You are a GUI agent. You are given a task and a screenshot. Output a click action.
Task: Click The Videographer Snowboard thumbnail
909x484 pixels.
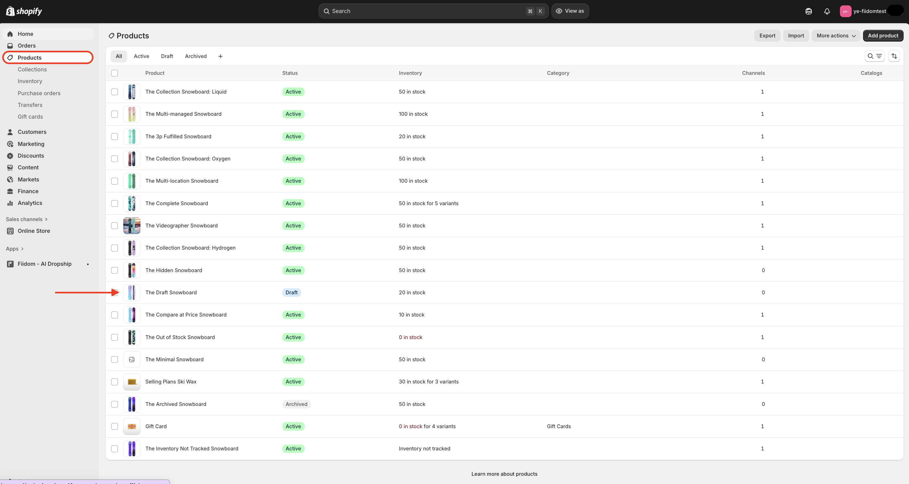point(132,226)
